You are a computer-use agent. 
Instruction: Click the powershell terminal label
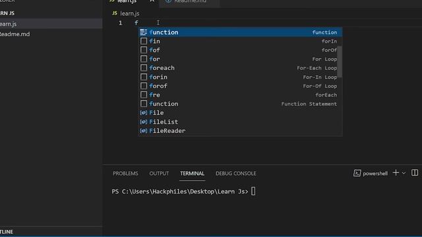point(375,174)
